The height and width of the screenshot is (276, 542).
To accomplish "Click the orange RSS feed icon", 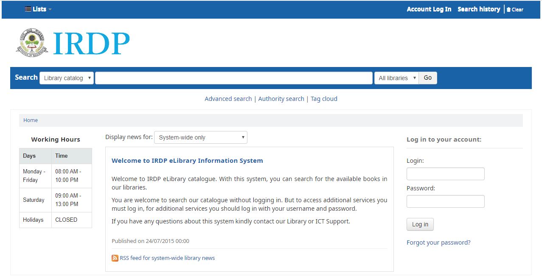I will point(115,258).
